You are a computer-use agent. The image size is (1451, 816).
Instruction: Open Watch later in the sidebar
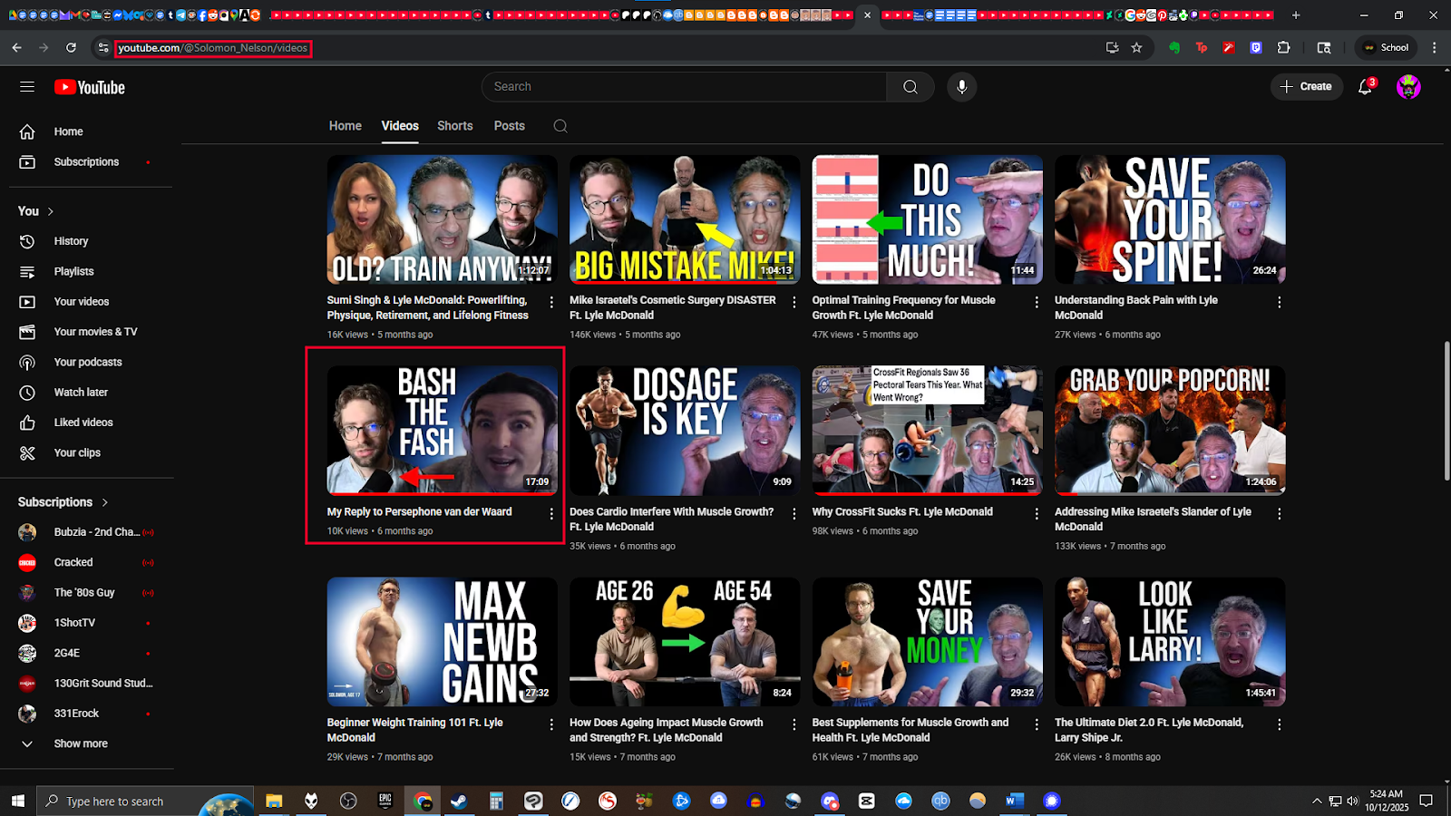tap(81, 393)
